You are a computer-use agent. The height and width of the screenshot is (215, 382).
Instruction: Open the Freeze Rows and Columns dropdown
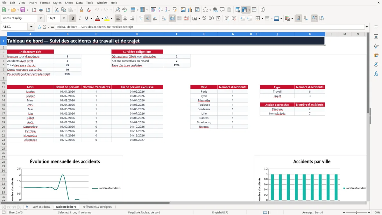pyautogui.click(x=249, y=10)
